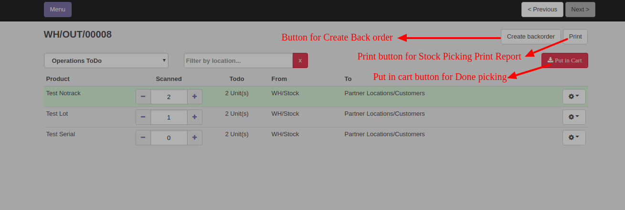This screenshot has height=210, width=625.
Task: Click the From column header
Action: click(279, 79)
